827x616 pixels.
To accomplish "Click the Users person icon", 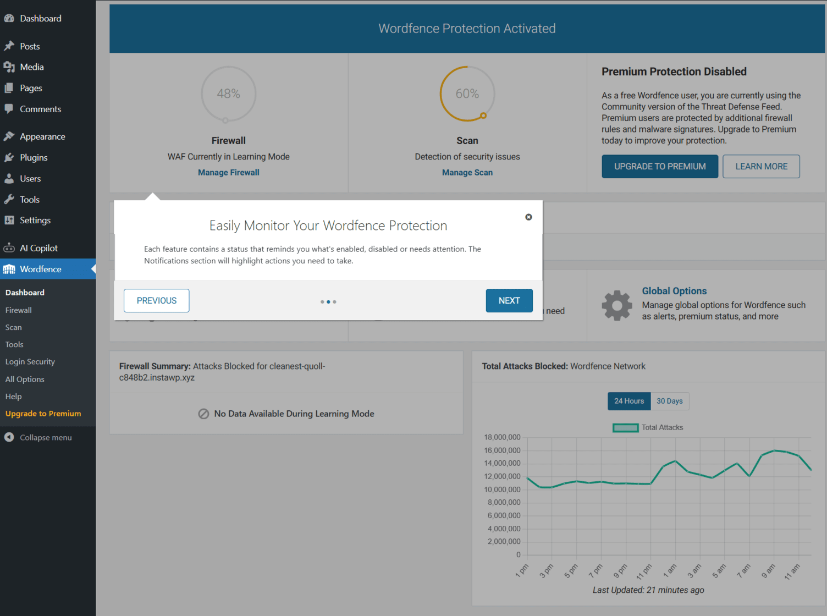I will [x=9, y=179].
